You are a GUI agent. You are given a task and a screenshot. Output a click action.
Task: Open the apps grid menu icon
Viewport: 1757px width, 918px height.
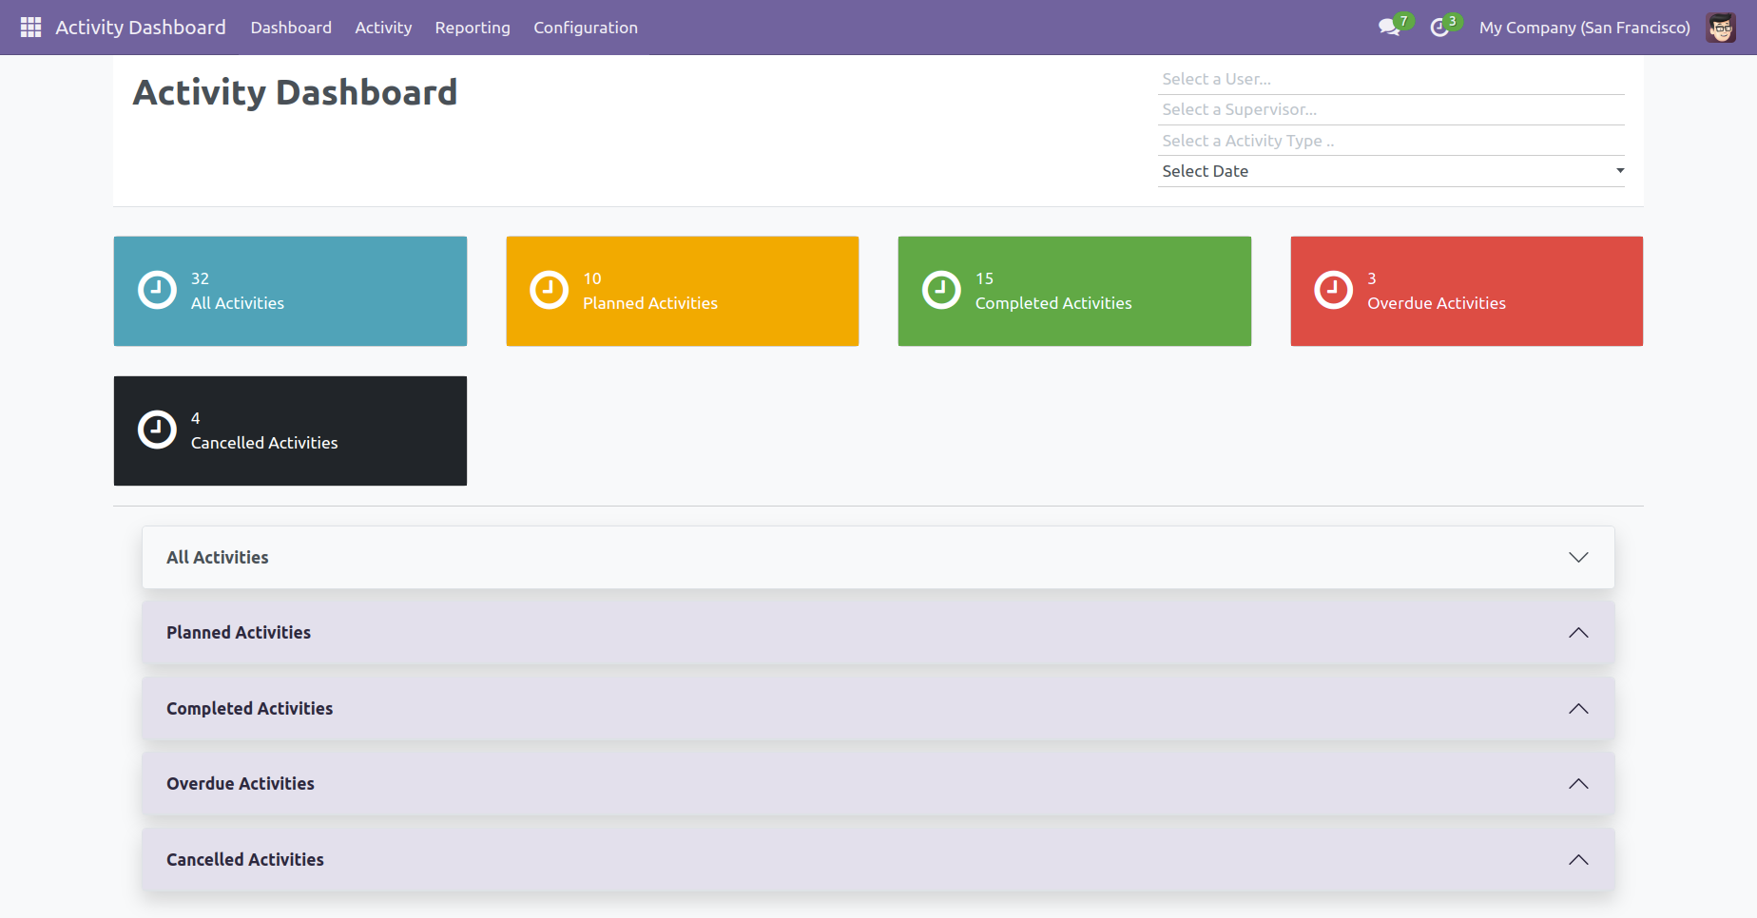pos(30,28)
